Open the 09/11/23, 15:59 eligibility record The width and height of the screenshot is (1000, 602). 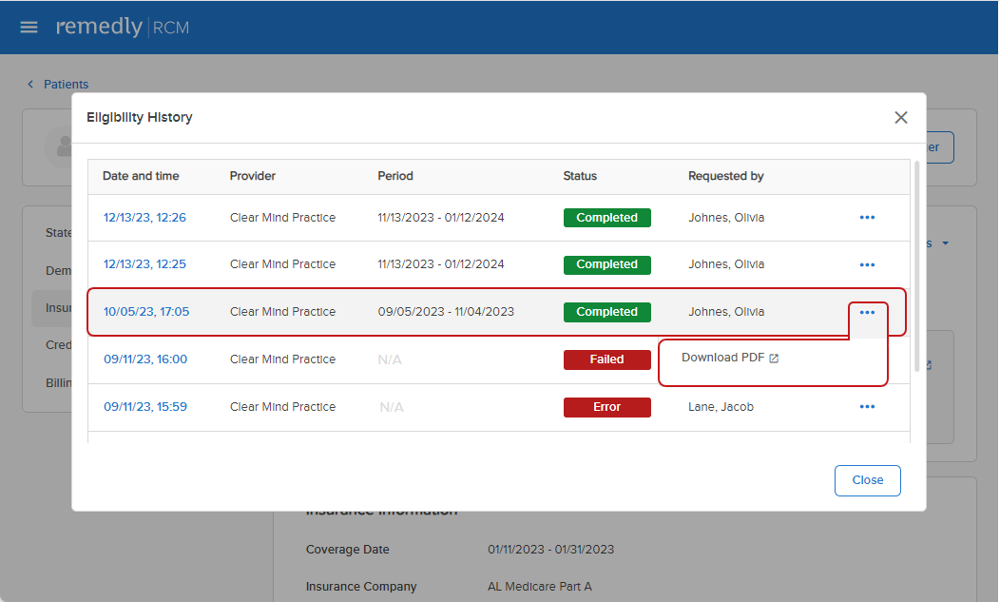[x=144, y=407]
